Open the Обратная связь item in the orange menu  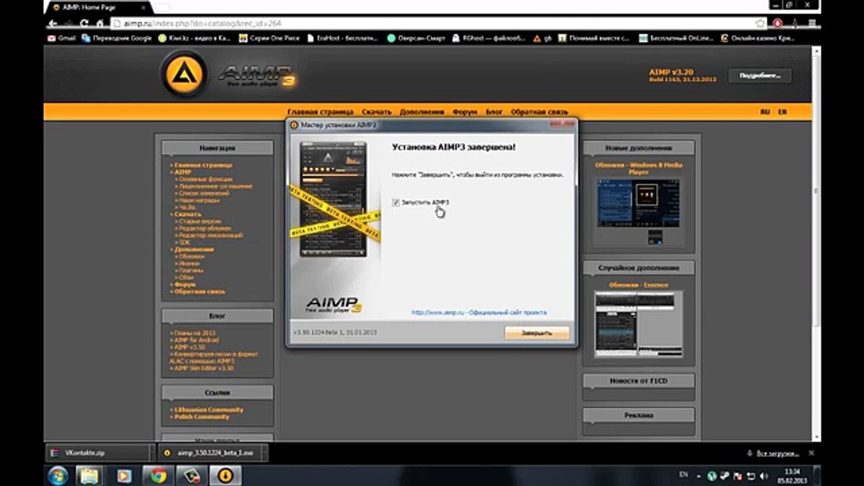coord(539,112)
